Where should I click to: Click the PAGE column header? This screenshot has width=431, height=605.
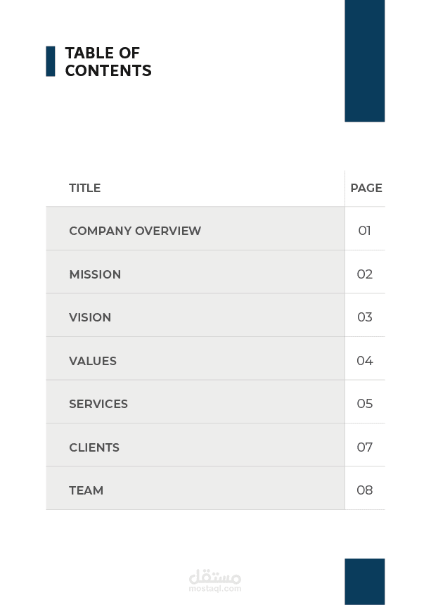pos(366,188)
